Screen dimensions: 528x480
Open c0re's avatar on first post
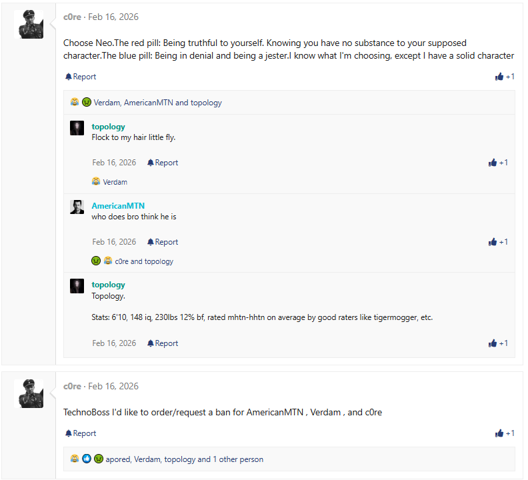[x=29, y=25]
